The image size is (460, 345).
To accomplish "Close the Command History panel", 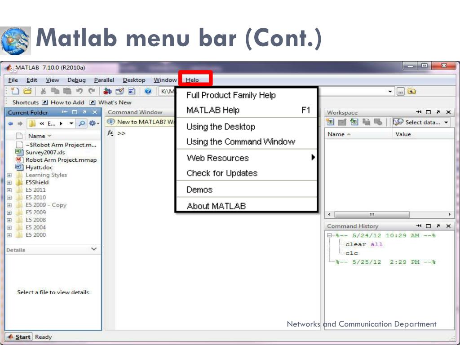I will pos(448,226).
